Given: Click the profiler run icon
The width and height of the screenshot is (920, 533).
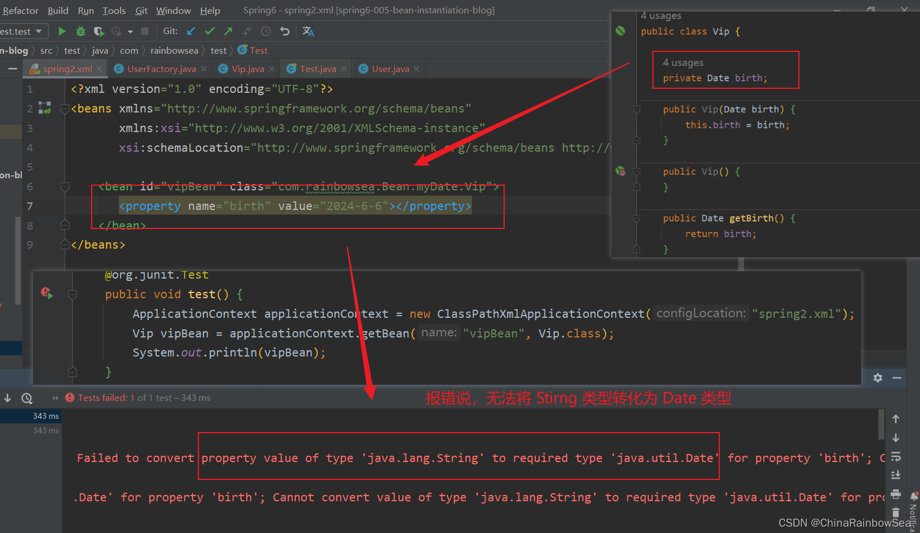Looking at the screenshot, I should coord(117,31).
